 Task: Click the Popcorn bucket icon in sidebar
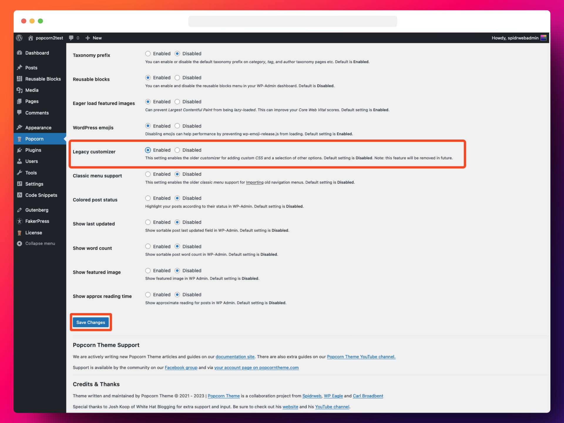[19, 139]
